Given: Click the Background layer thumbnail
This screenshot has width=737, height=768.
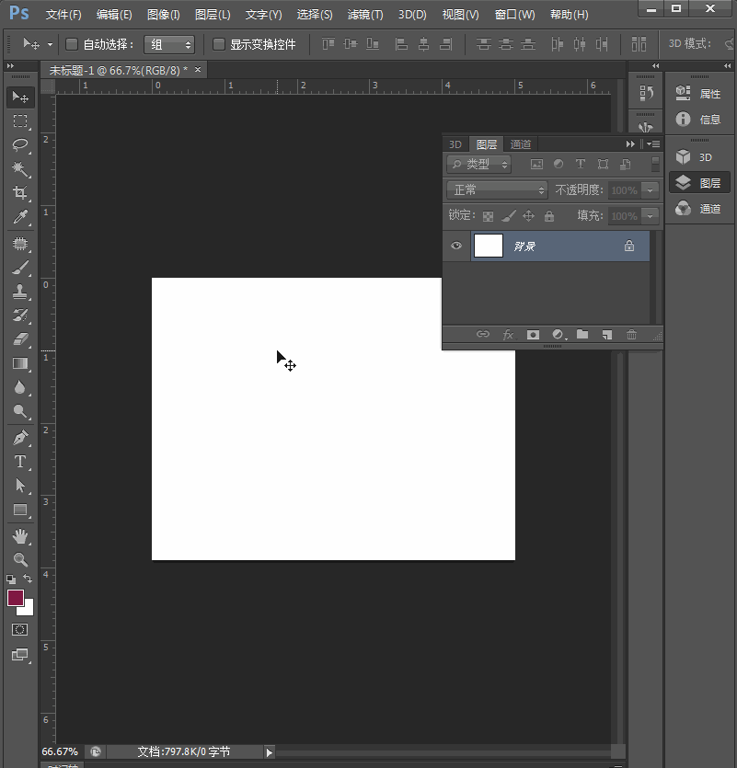Looking at the screenshot, I should coord(489,246).
